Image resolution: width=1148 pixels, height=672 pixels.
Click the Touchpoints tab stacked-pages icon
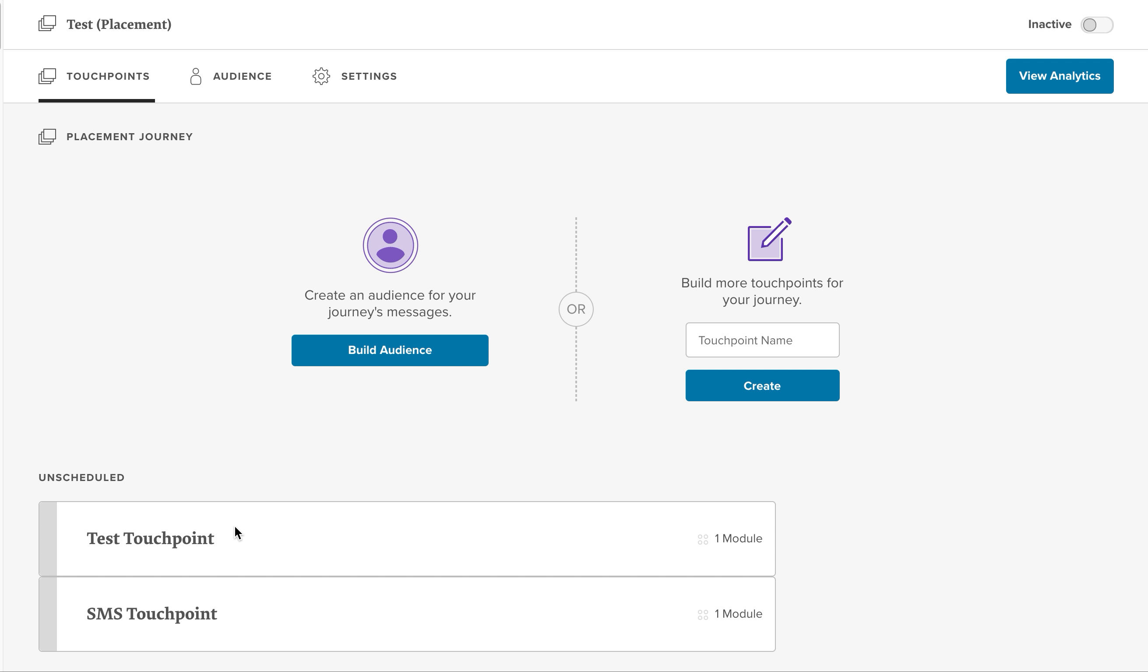coord(47,76)
